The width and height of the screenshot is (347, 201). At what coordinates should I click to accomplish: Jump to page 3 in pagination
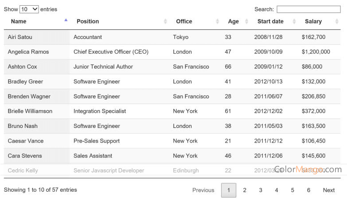pyautogui.click(x=261, y=190)
